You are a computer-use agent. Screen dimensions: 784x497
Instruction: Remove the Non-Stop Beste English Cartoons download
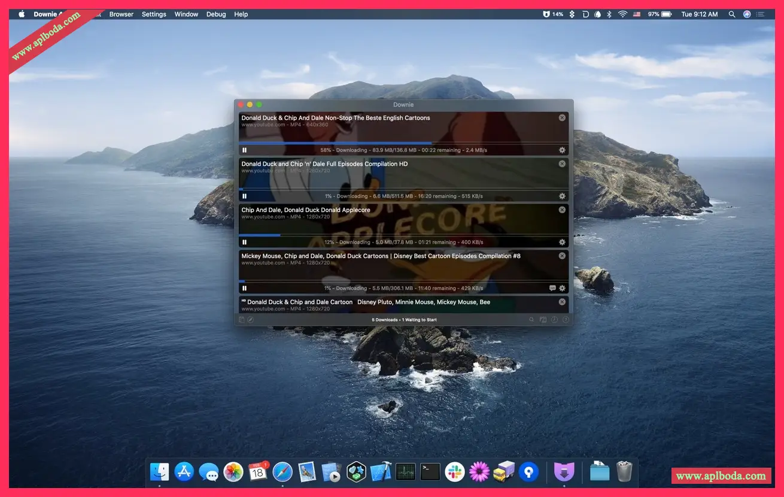point(562,118)
